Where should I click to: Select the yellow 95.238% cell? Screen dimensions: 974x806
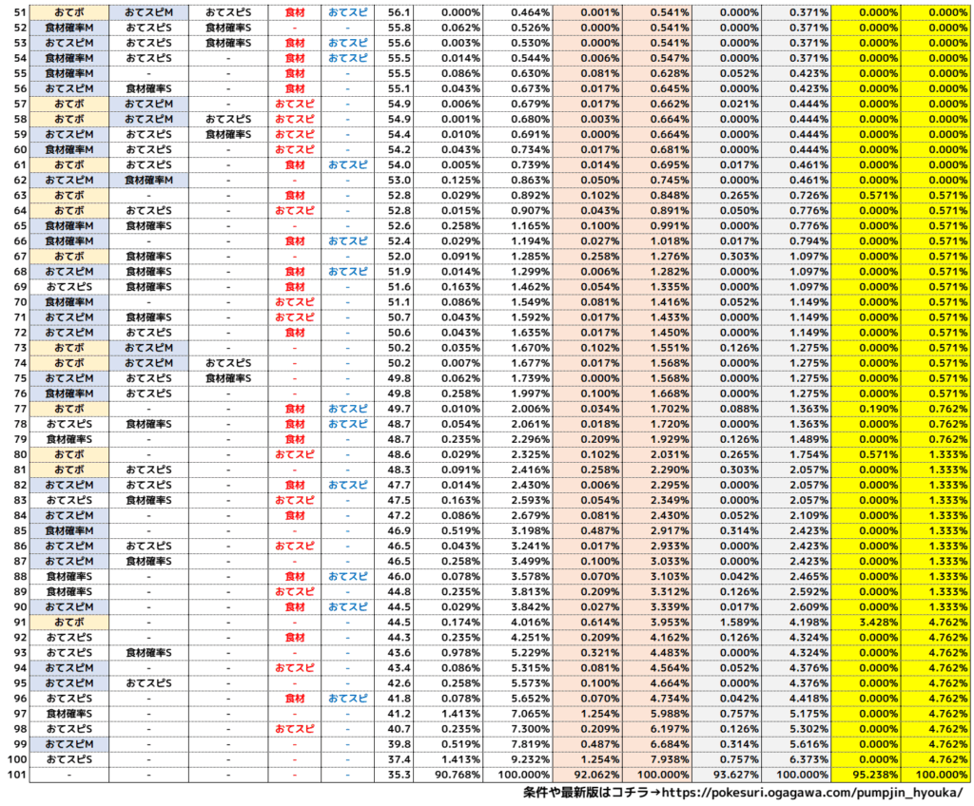pyautogui.click(x=866, y=775)
